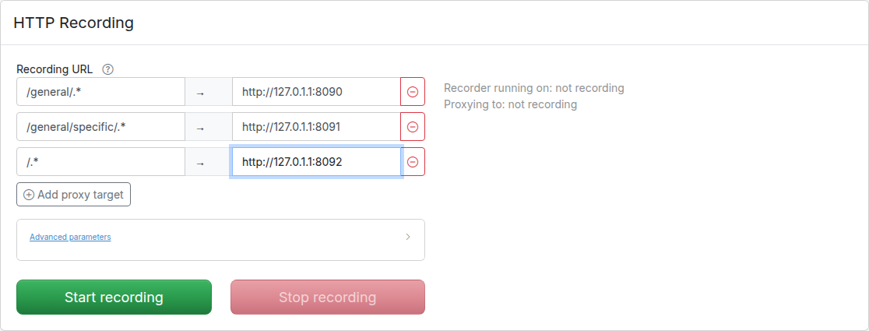The height and width of the screenshot is (331, 869).
Task: Remove the /general/specific/.* proxy target row
Action: pyautogui.click(x=413, y=127)
